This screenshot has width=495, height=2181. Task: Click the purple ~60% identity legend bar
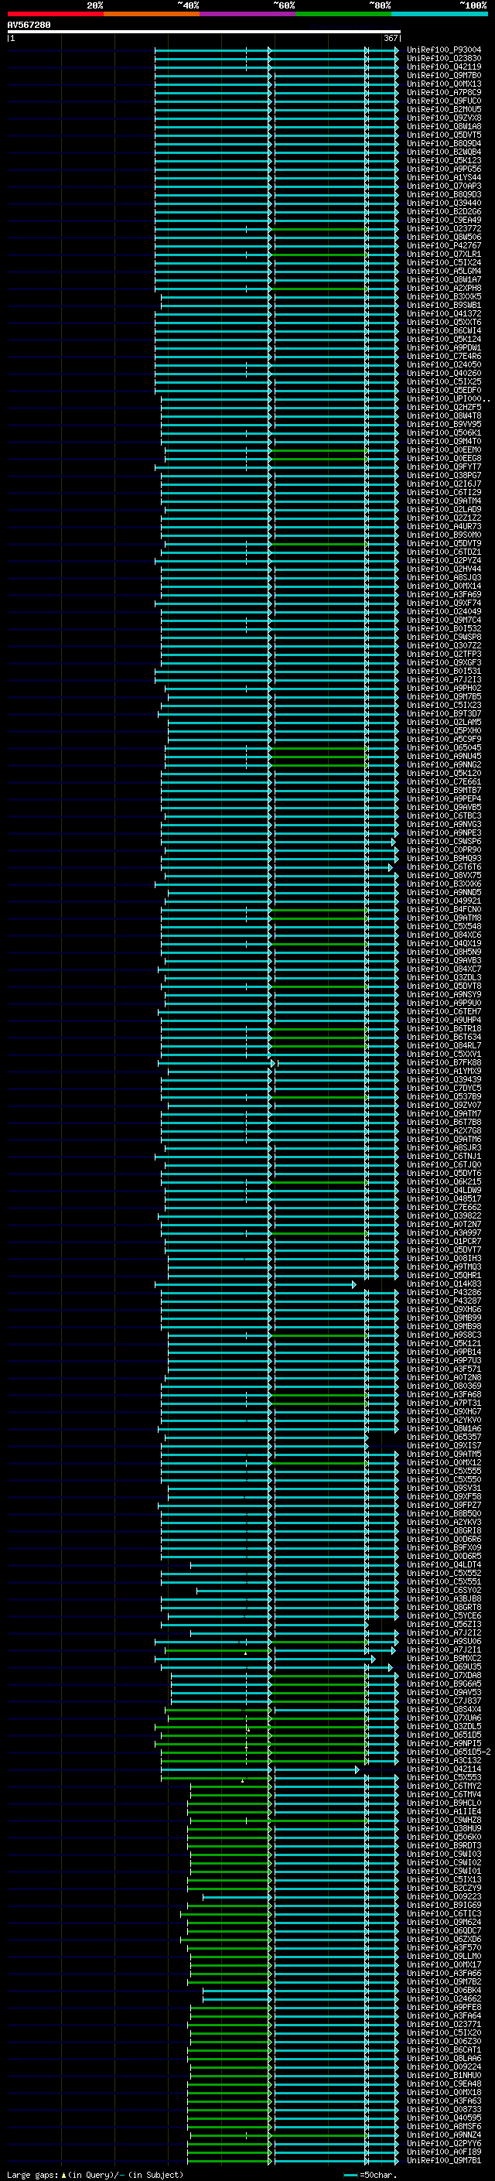pyautogui.click(x=248, y=14)
